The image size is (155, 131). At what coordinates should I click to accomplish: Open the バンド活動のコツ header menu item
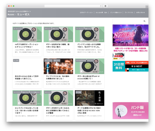click(116, 12)
